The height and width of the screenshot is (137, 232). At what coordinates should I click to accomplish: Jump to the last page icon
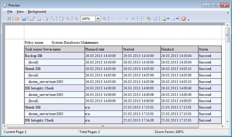pyautogui.click(x=133, y=19)
